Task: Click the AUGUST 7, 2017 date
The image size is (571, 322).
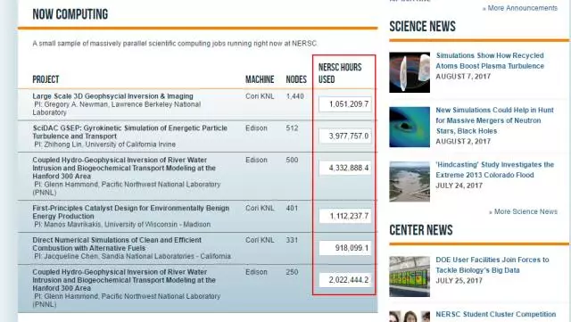Action: pos(463,77)
